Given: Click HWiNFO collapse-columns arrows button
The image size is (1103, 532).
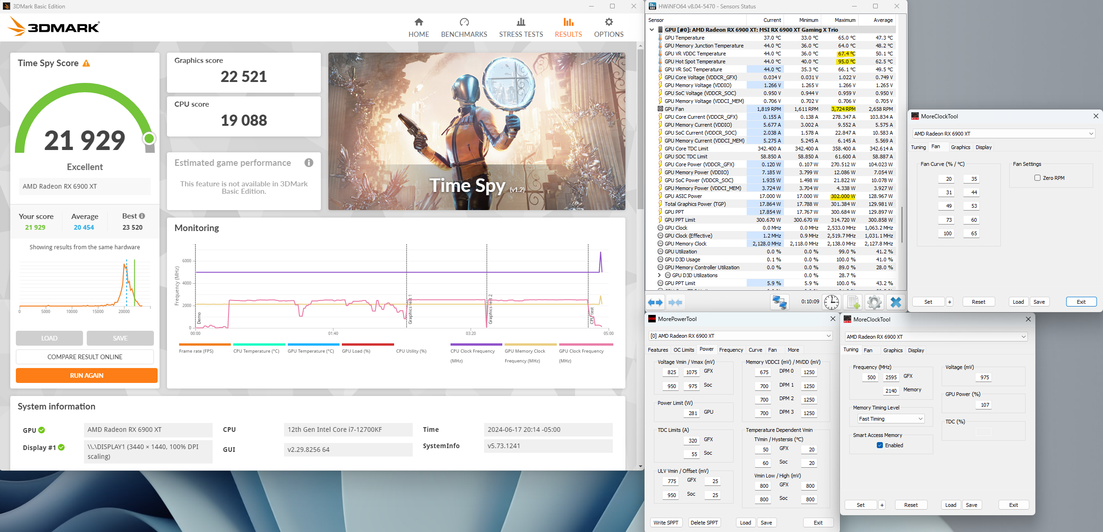Looking at the screenshot, I should click(x=675, y=302).
